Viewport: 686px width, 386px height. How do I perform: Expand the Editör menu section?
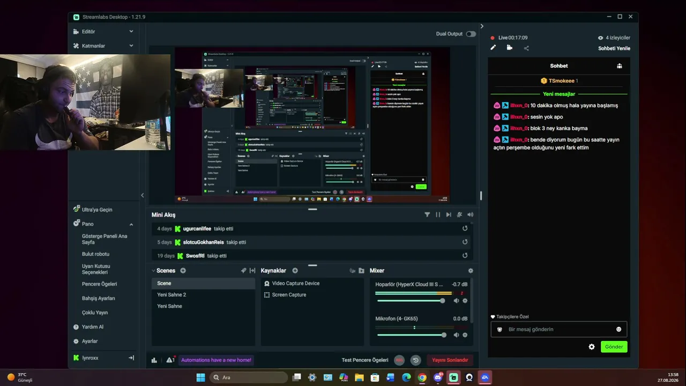pyautogui.click(x=131, y=32)
